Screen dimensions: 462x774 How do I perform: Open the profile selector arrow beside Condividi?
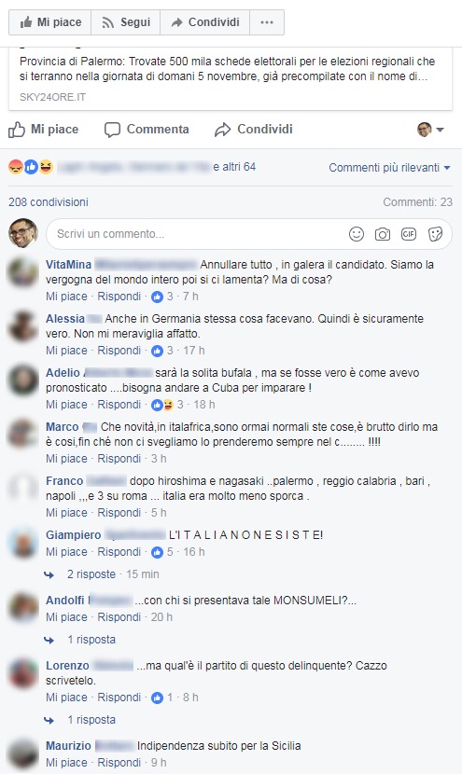tap(431, 130)
